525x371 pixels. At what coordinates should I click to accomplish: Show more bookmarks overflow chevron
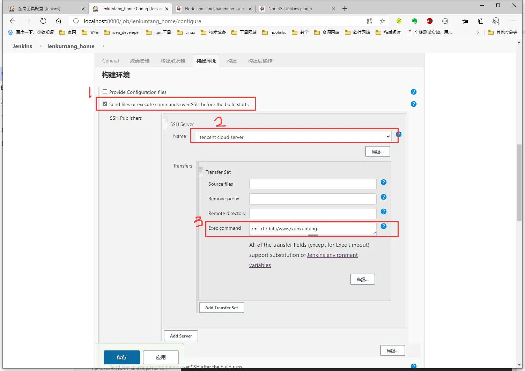pos(478,32)
